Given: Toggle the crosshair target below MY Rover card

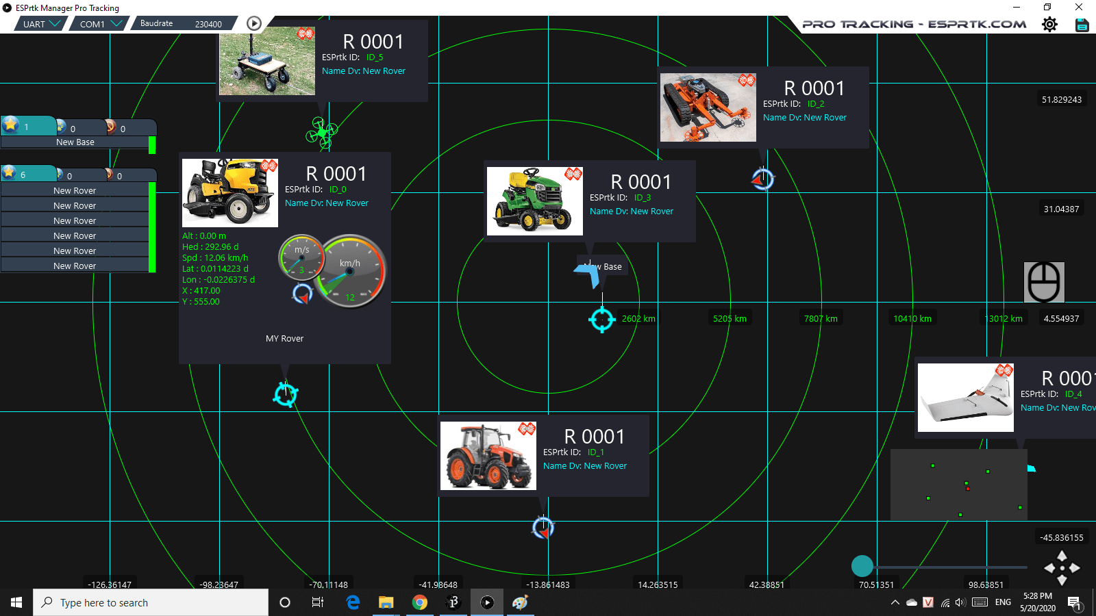Looking at the screenshot, I should click(286, 394).
